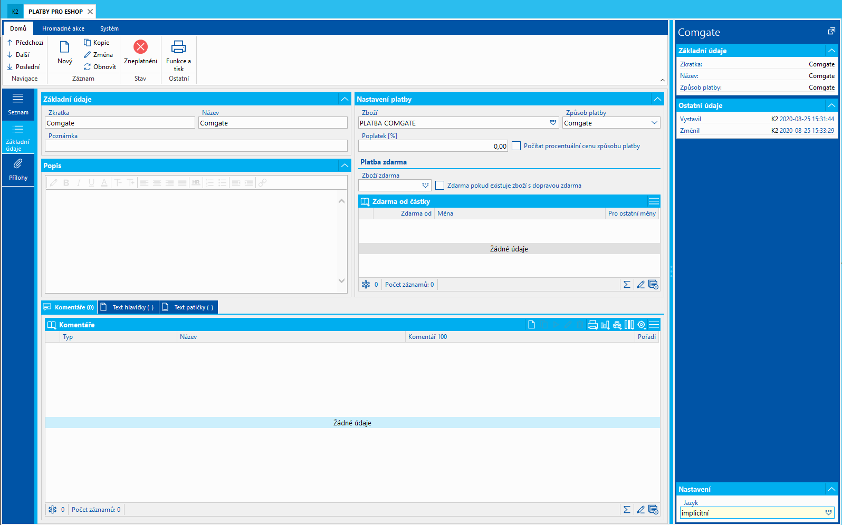This screenshot has width=842, height=525.
Task: Select the Komentáře (0) tab
Action: point(70,307)
